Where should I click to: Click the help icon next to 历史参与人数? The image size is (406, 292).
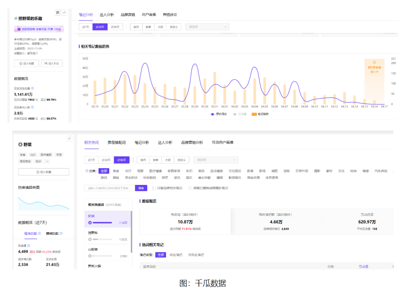32,107
